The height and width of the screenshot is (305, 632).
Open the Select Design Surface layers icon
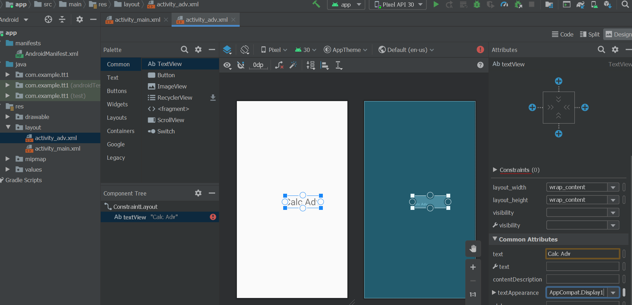pos(227,50)
